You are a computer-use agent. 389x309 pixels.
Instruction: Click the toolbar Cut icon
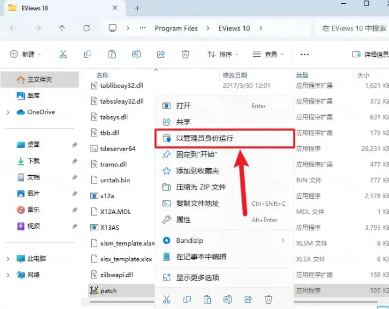[x=63, y=54]
